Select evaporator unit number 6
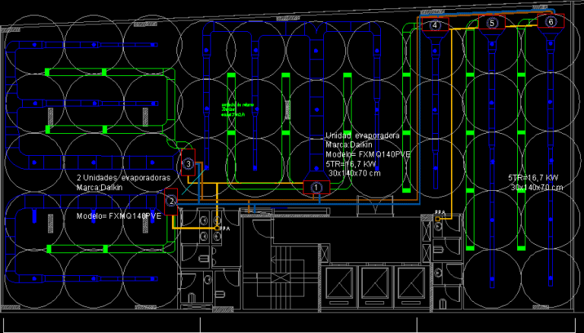Screen dimensions: 584x333 [x=551, y=21]
